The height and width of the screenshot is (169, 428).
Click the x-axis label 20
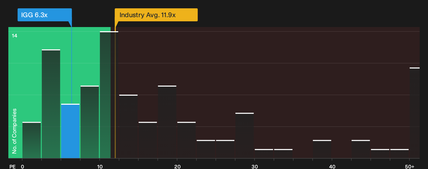(177, 166)
